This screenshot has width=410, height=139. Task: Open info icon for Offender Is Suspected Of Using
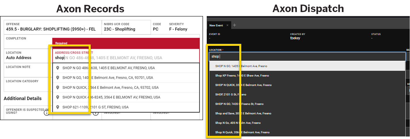pyautogui.click(x=46, y=113)
